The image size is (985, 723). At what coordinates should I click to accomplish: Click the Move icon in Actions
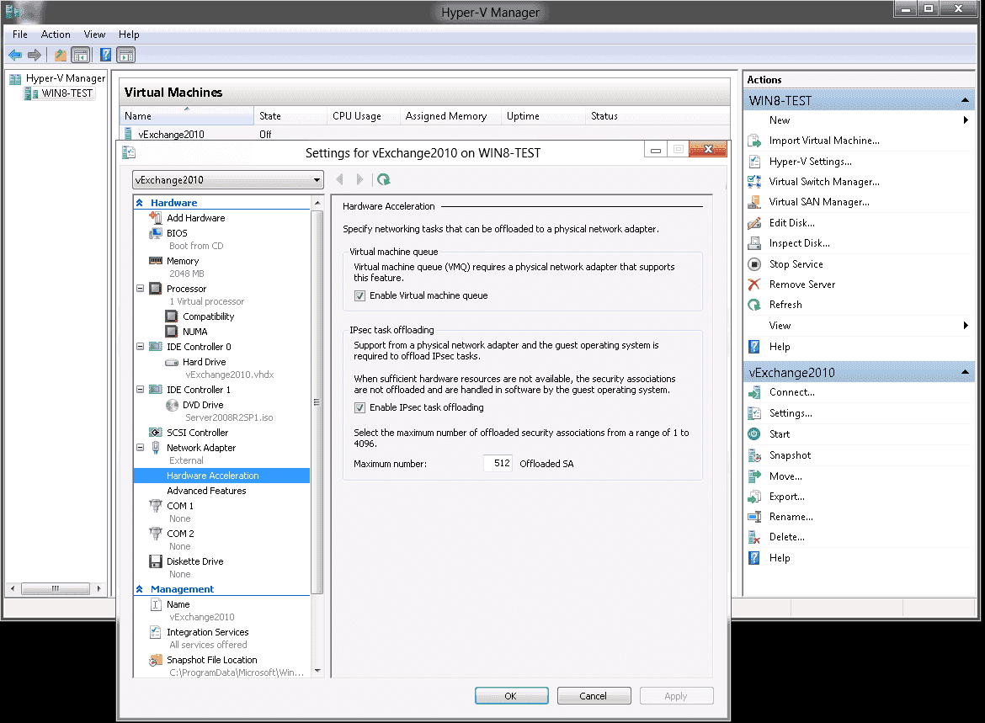coord(754,476)
